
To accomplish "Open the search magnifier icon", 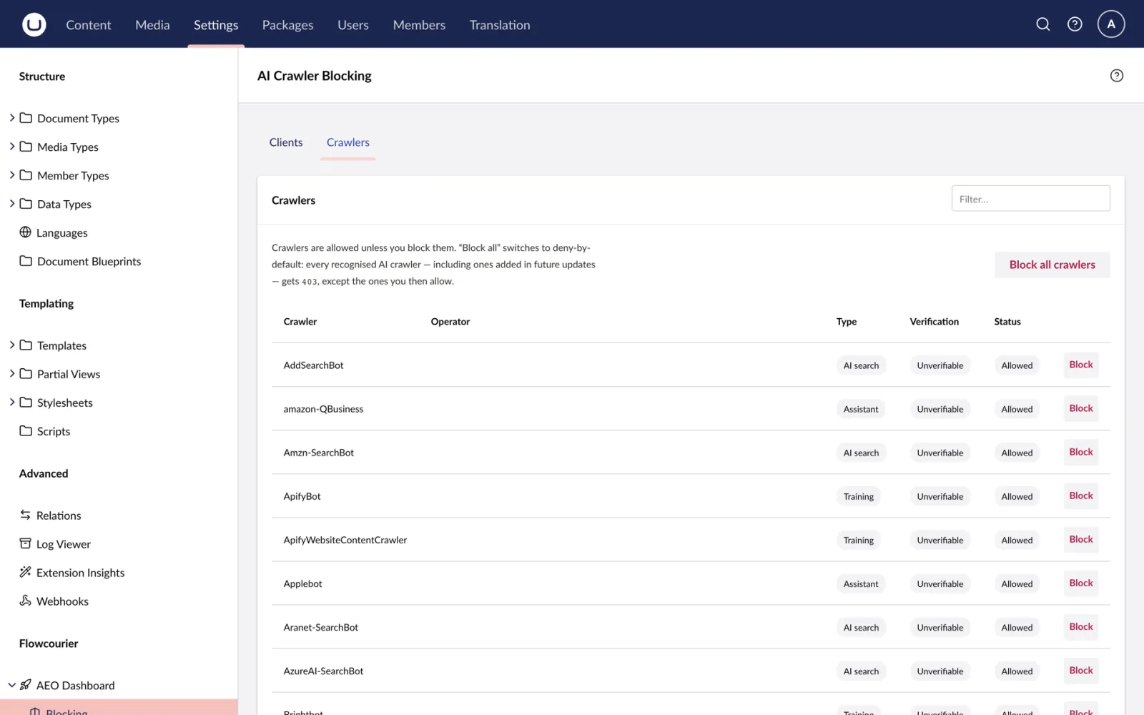I will [x=1043, y=24].
